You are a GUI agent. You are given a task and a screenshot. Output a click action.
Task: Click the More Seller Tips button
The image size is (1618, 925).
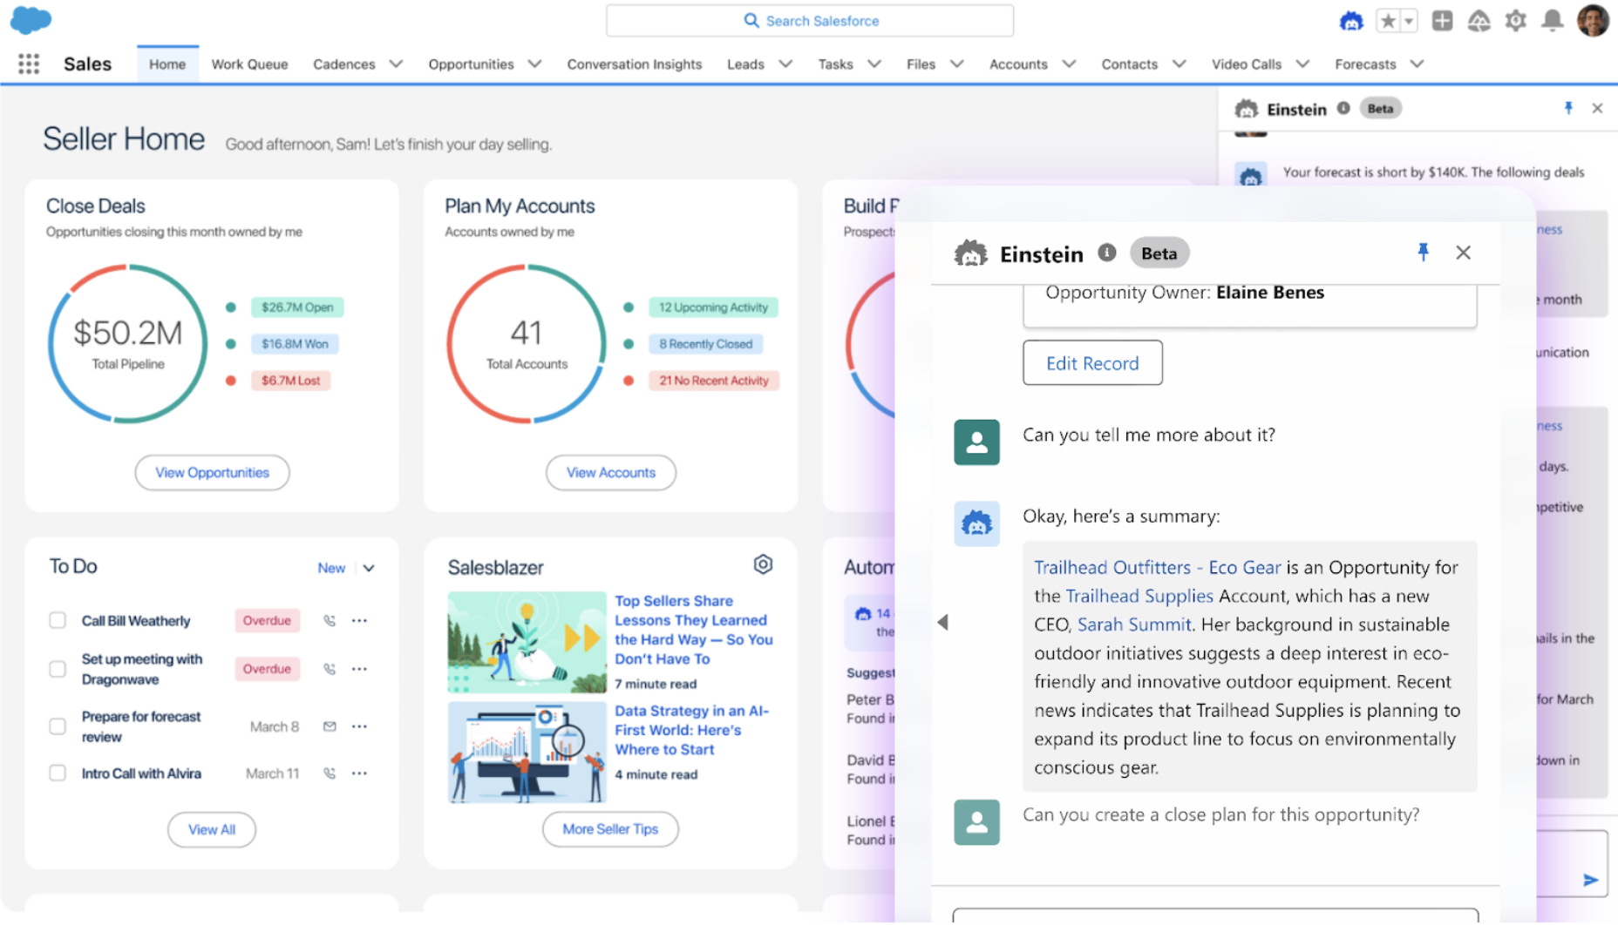pos(610,828)
